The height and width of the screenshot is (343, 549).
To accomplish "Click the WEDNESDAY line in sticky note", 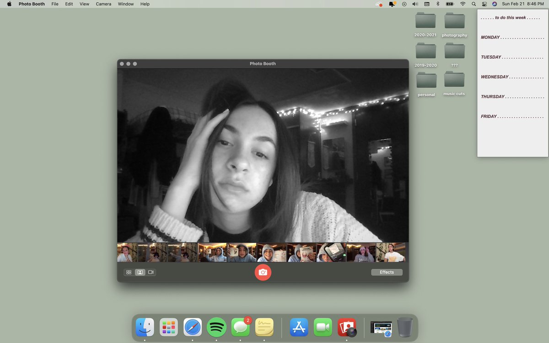I will point(512,77).
